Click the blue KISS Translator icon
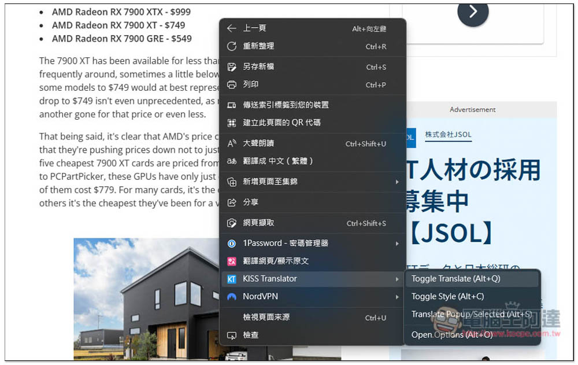The width and height of the screenshot is (578, 365). click(232, 279)
